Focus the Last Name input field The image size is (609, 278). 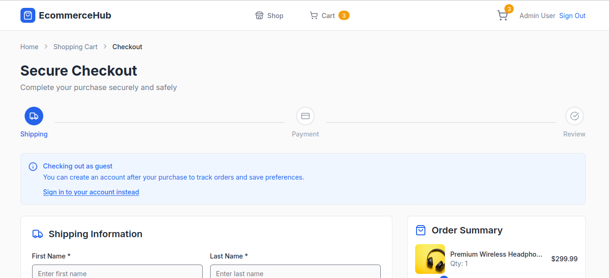[295, 273]
